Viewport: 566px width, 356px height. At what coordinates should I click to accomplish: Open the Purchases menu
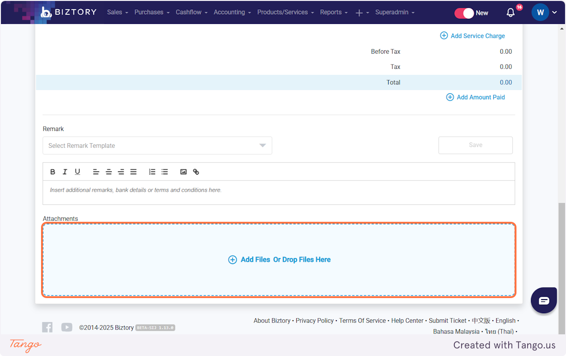pos(152,12)
